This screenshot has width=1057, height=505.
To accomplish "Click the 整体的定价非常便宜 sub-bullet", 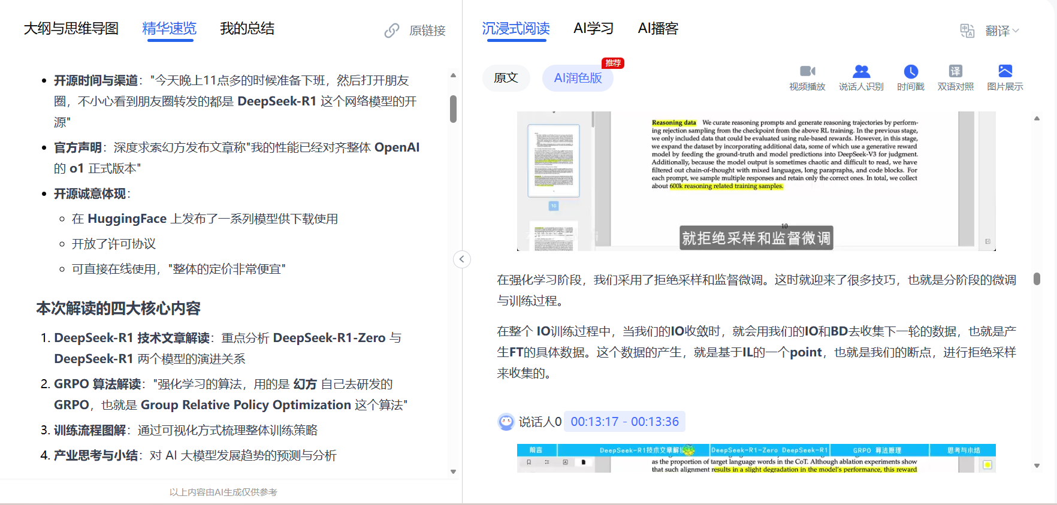I will pos(179,269).
